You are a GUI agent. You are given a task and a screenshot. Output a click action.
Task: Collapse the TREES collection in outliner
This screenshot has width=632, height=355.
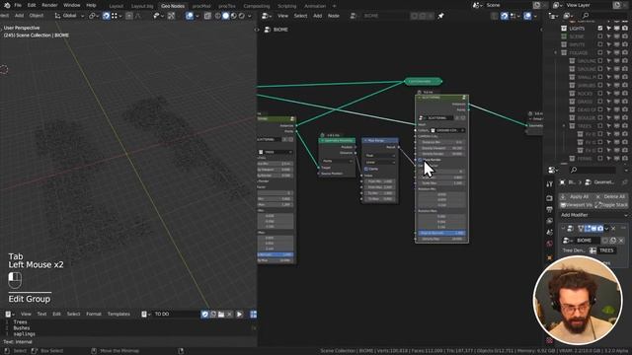pyautogui.click(x=564, y=126)
